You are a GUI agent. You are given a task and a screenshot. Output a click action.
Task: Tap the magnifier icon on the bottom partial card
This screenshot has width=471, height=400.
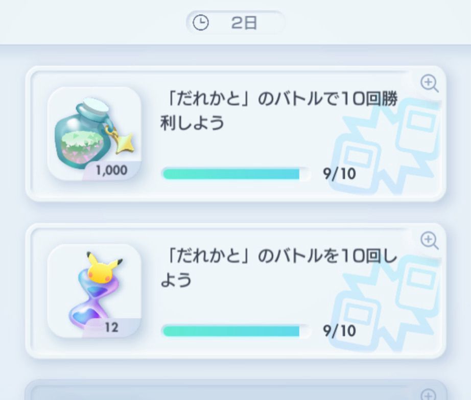click(429, 394)
